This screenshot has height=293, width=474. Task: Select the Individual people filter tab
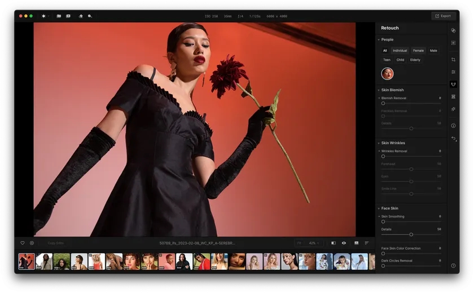400,51
